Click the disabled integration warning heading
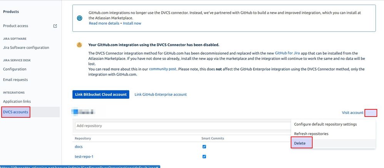The height and width of the screenshot is (168, 384). [x=154, y=45]
